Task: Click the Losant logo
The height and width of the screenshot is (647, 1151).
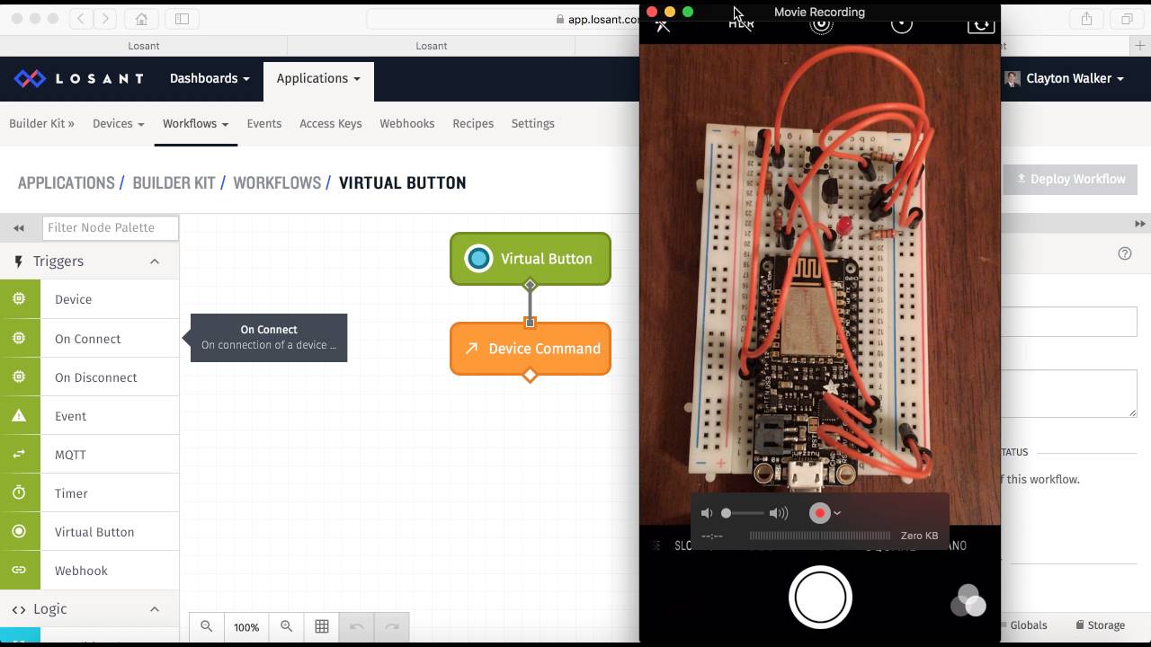Action: (x=79, y=78)
